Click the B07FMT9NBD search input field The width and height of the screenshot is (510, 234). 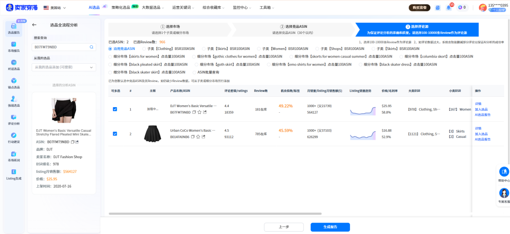click(61, 47)
